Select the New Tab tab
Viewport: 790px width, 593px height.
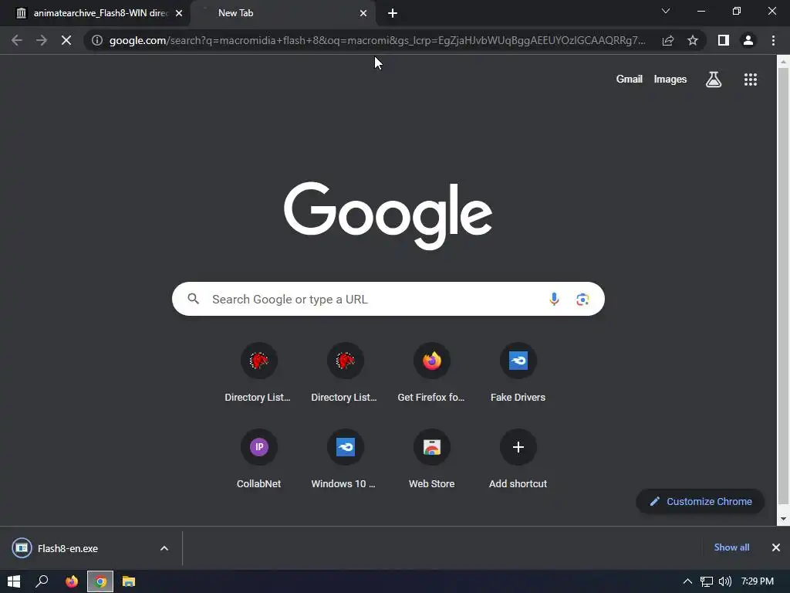[282, 13]
